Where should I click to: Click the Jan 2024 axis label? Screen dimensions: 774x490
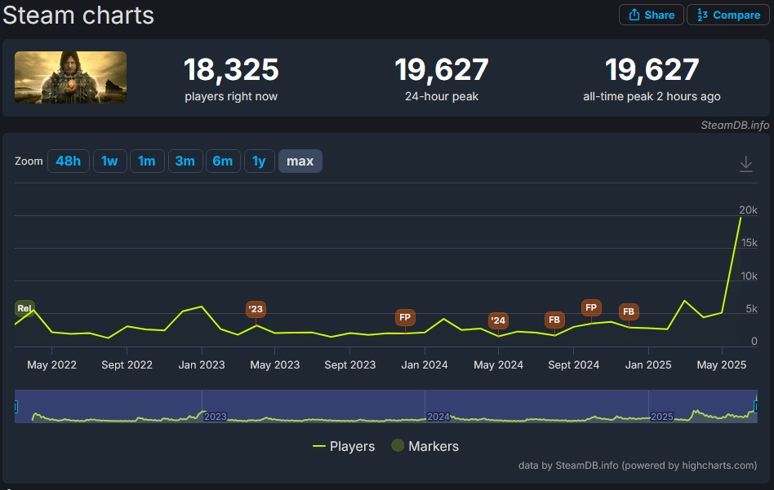(x=425, y=364)
